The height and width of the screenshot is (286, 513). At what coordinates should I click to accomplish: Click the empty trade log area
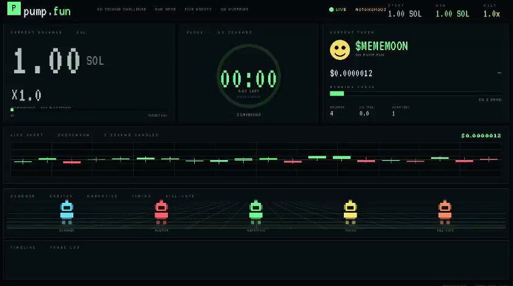(x=256, y=265)
